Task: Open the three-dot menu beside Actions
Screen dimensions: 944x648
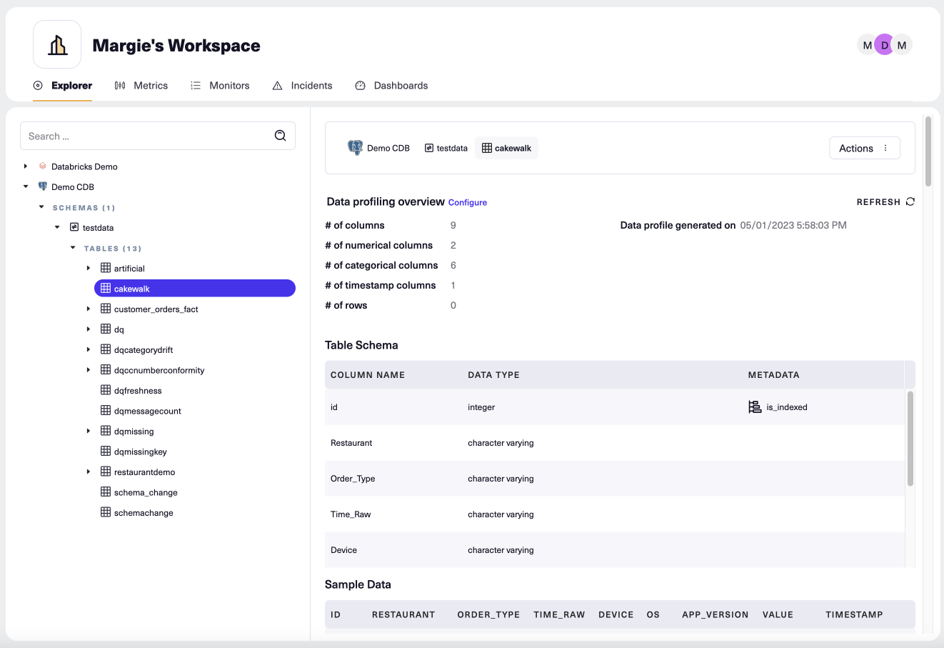Action: [x=886, y=148]
